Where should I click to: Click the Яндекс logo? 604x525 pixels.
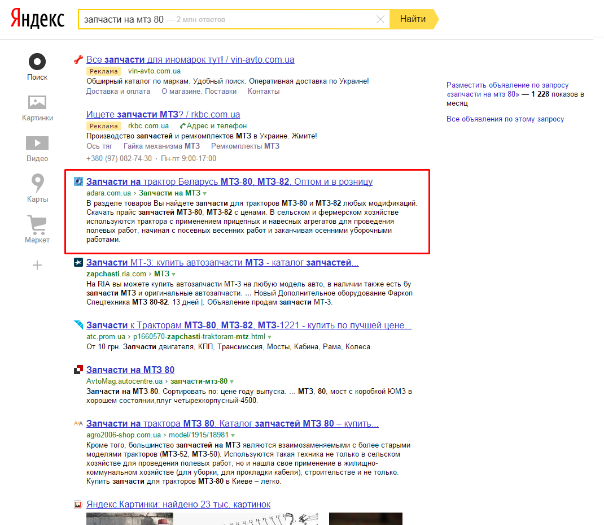click(37, 19)
